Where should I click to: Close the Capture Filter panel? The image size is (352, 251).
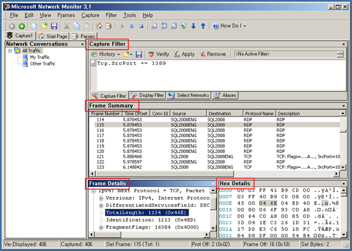point(344,44)
